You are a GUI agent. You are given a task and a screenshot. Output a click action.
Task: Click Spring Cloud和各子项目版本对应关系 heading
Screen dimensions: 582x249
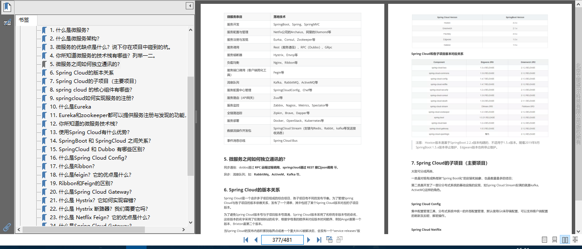[437, 54]
